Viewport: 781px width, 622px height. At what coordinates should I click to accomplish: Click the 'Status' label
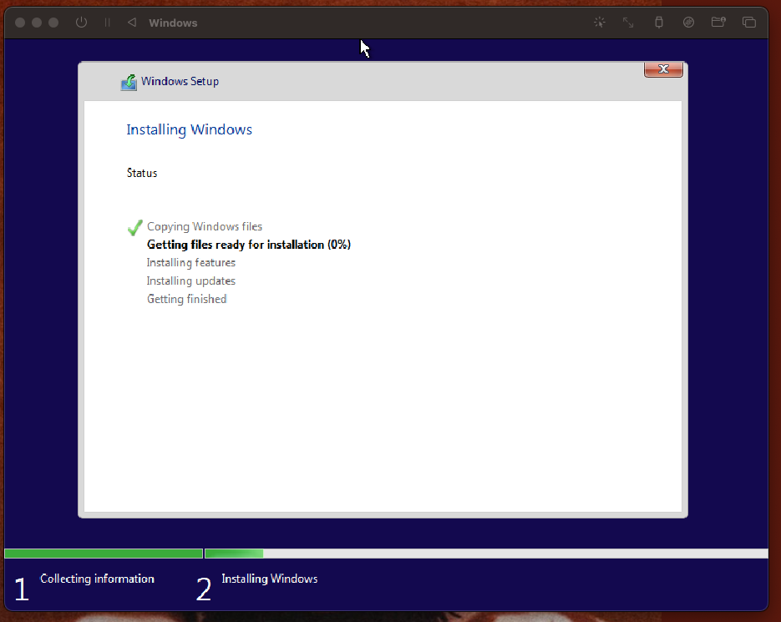pos(142,173)
